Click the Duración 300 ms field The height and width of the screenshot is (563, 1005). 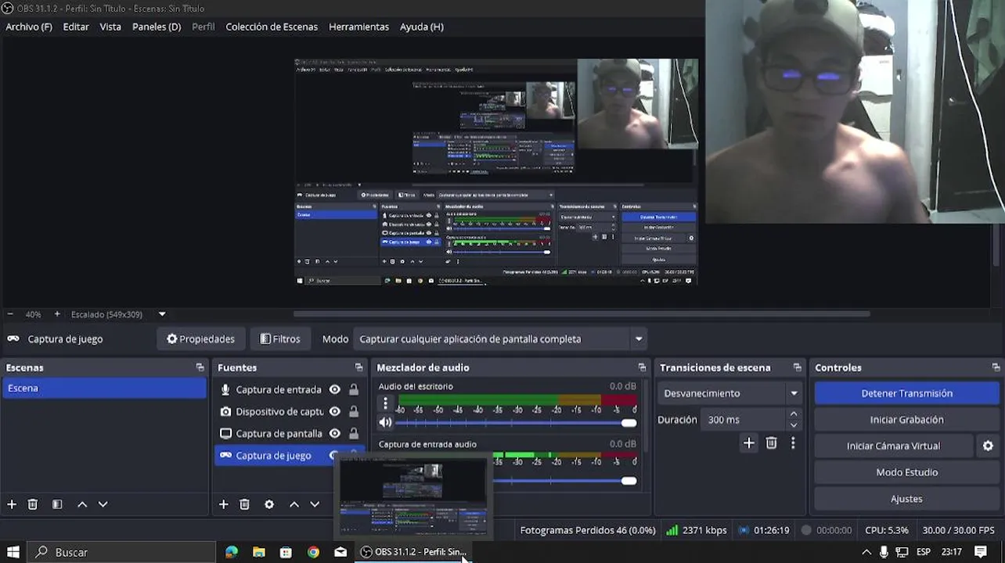point(743,420)
